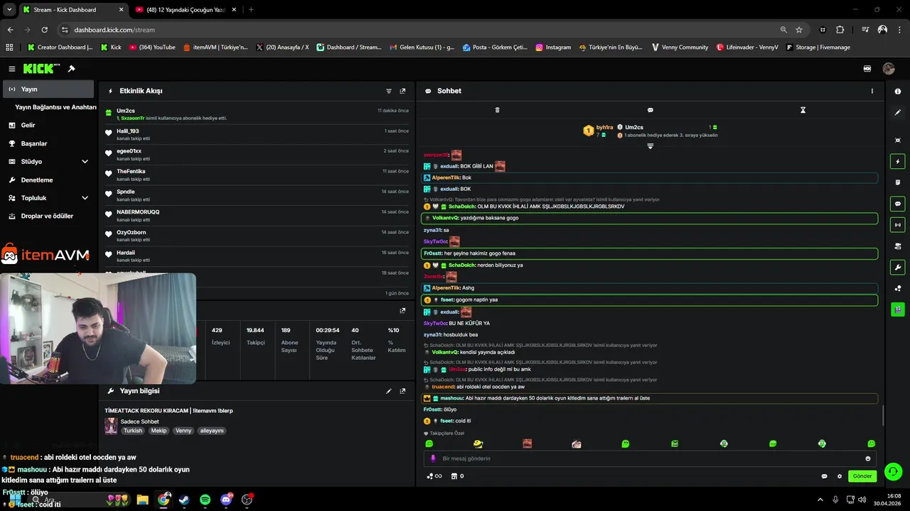Switch to the YouTube browser tab
This screenshot has width=910, height=511.
pos(185,10)
